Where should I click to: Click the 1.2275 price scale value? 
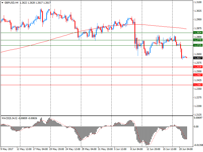[198, 98]
